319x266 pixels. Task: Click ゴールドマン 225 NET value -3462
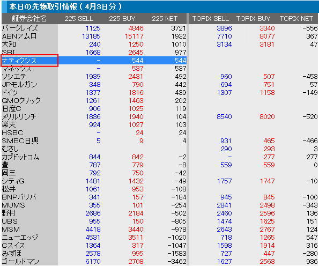pyautogui.click(x=177, y=262)
